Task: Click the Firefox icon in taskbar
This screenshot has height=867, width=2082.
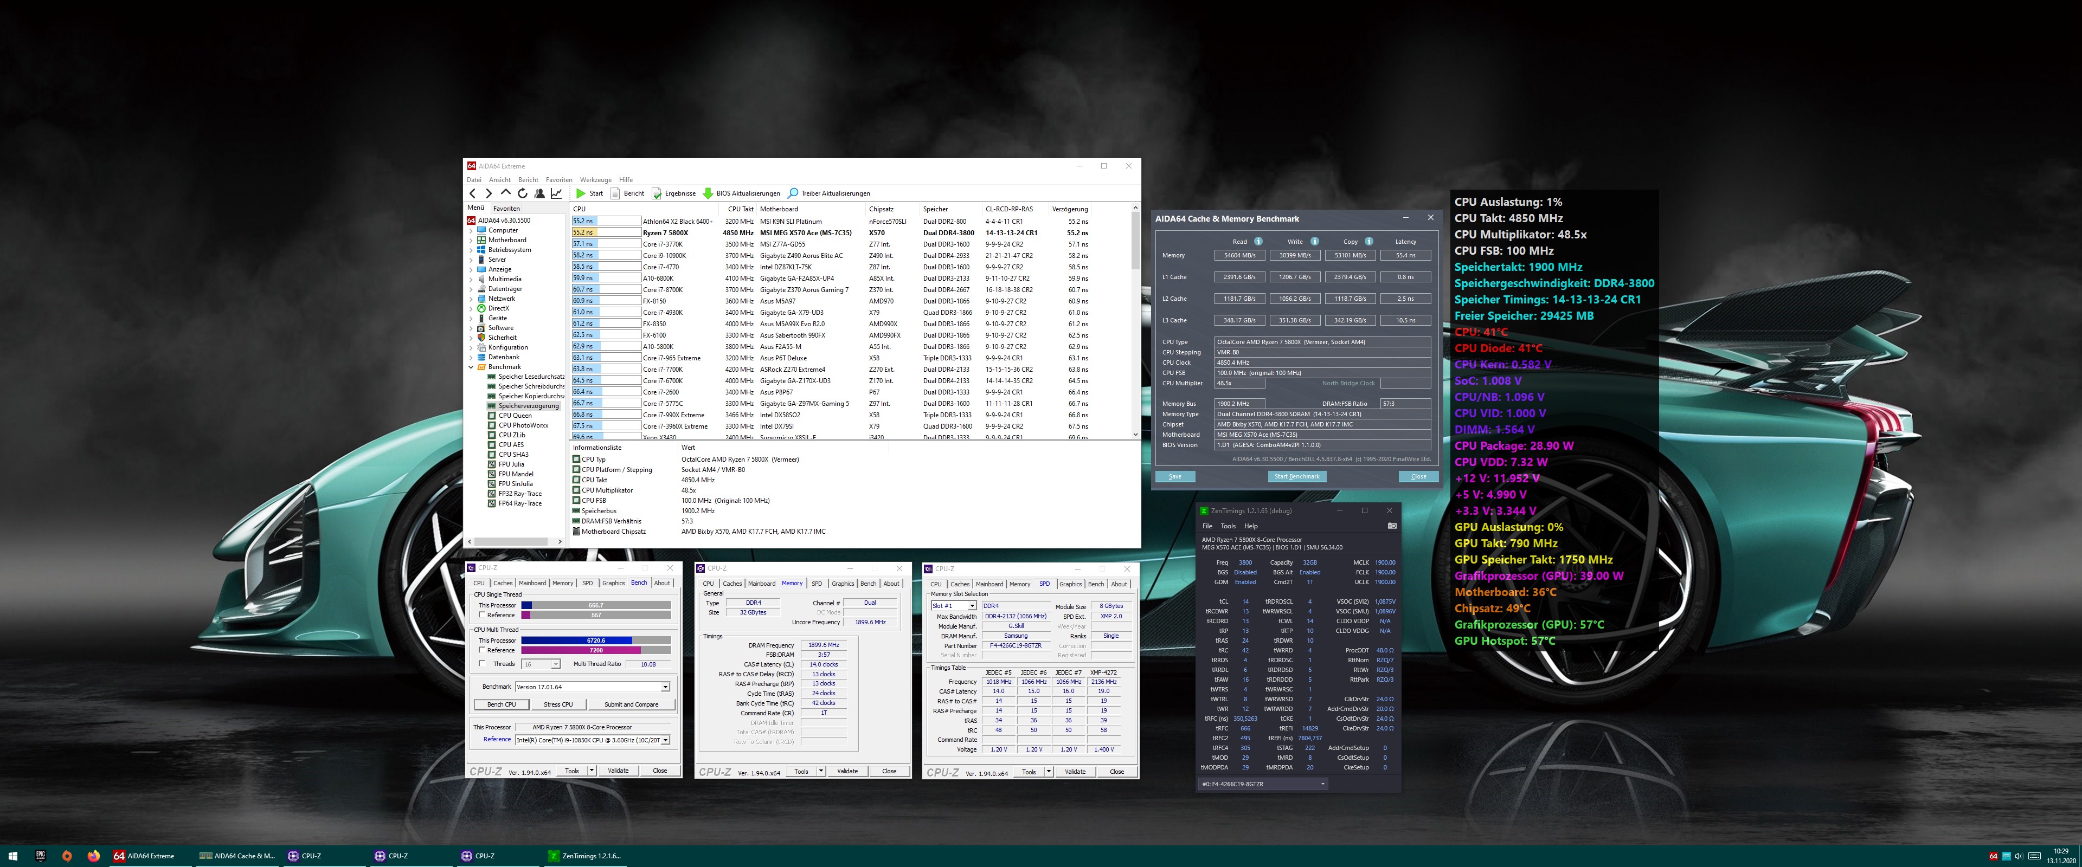Action: 94,856
